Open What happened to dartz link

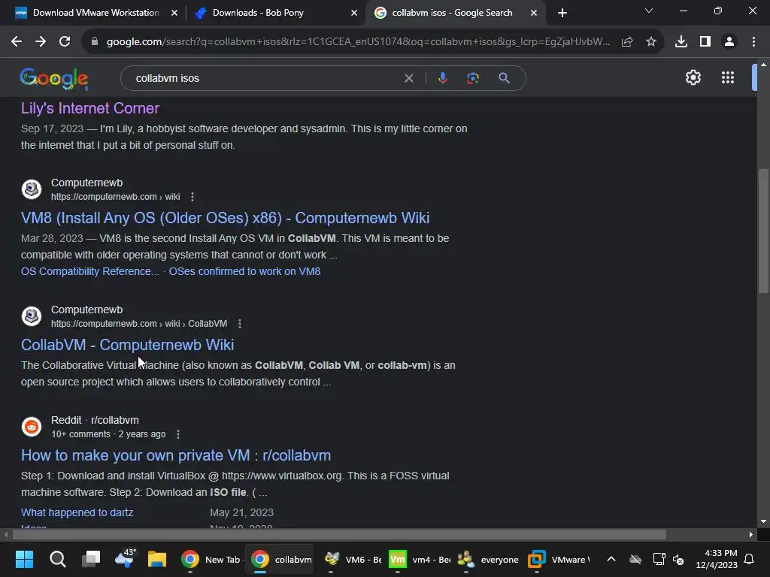(x=77, y=512)
